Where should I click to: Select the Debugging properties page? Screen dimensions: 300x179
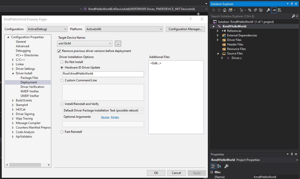23,51
